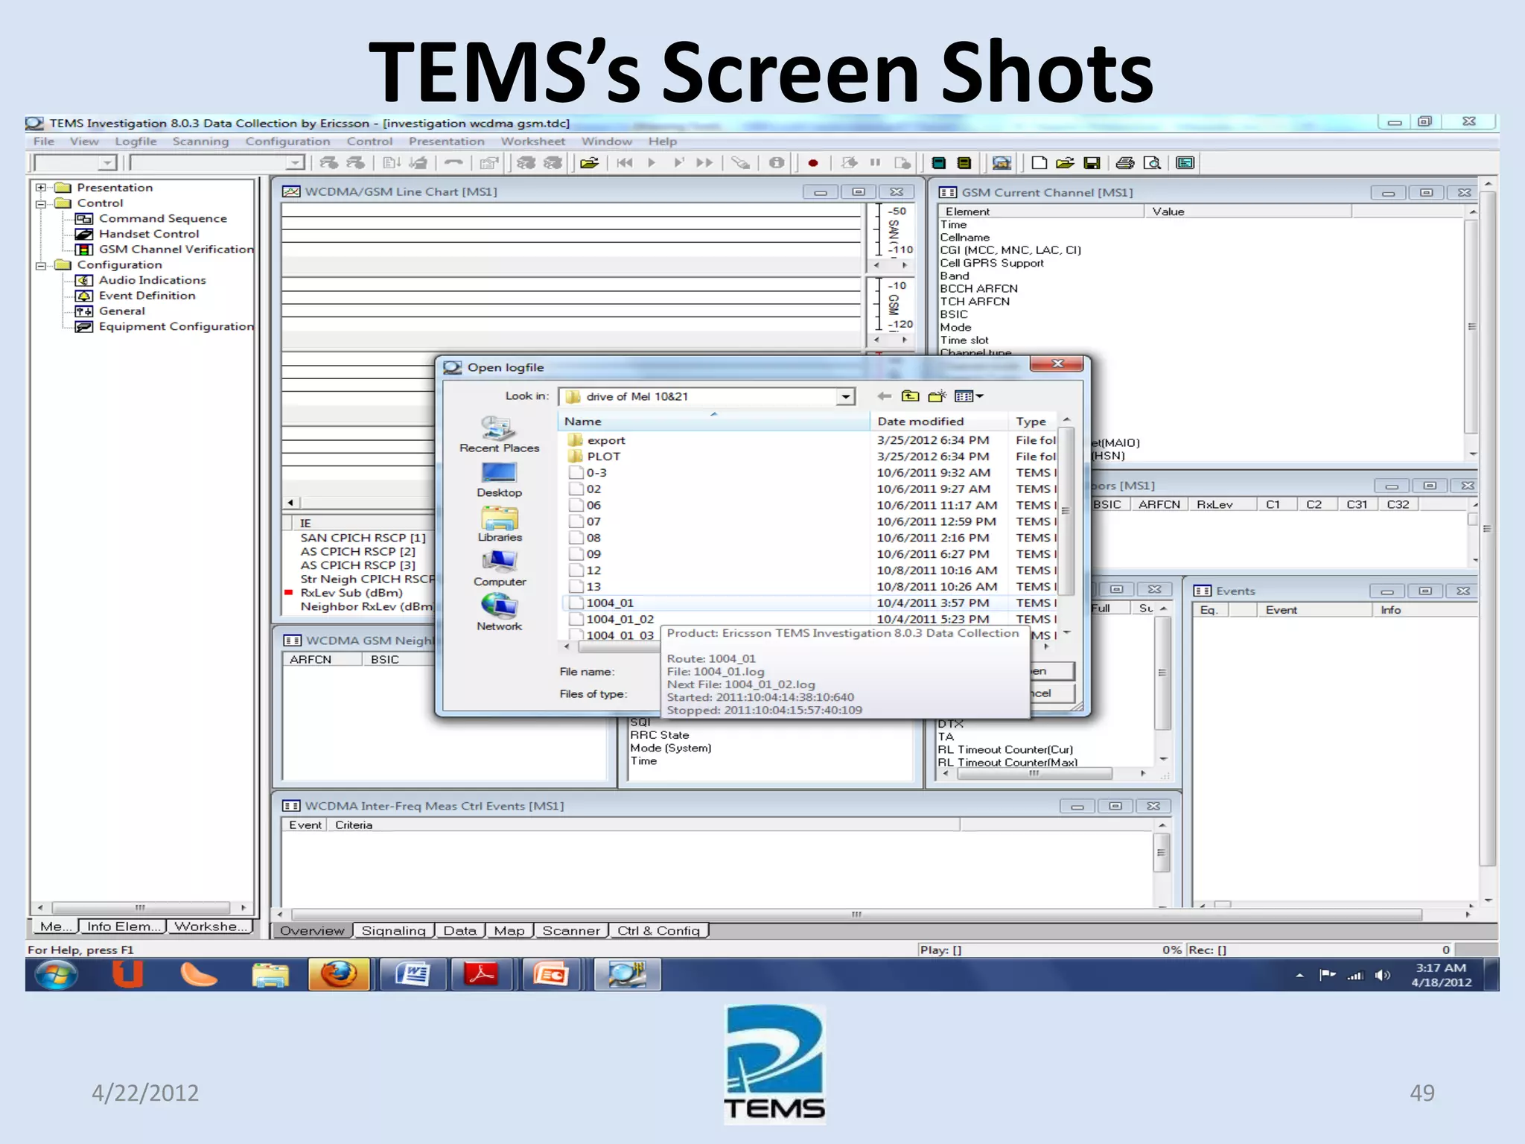Go to Computer in dialog sidebar
The image size is (1525, 1144).
coord(500,569)
